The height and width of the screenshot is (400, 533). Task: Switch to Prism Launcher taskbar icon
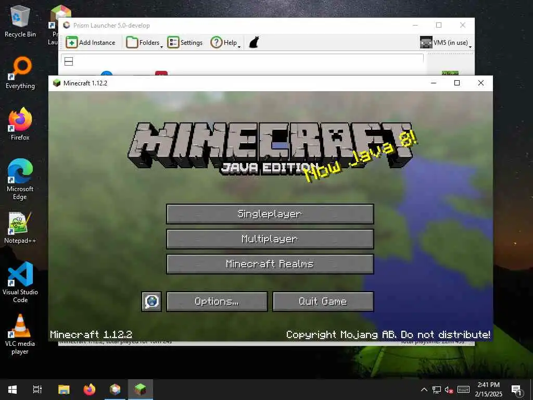pos(115,390)
